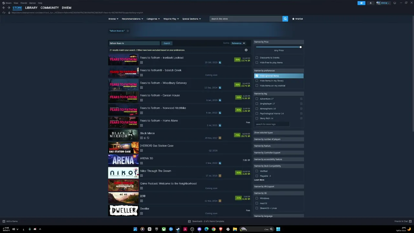
Task: Open Epic Games launcher in taskbar
Action: coord(157,229)
